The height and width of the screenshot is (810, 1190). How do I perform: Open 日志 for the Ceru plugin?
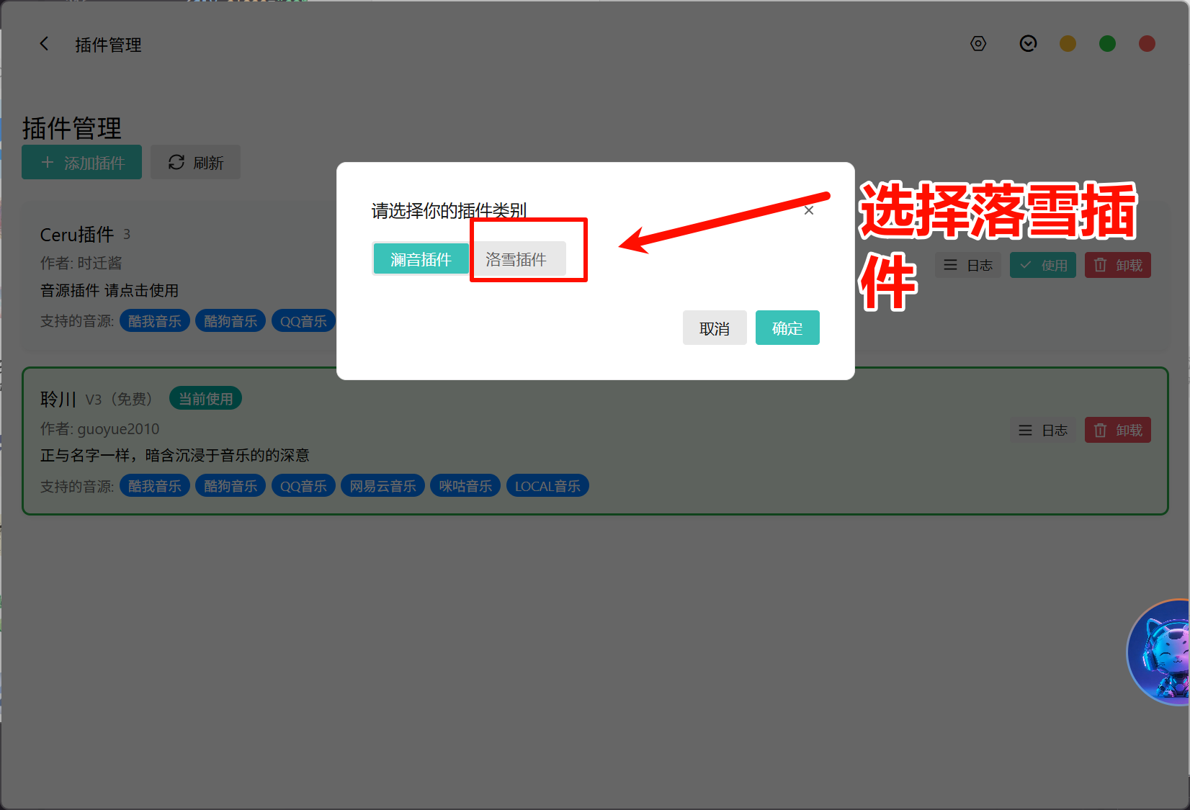968,266
